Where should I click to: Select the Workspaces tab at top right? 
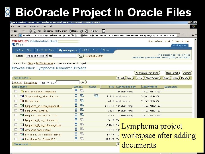179,45
